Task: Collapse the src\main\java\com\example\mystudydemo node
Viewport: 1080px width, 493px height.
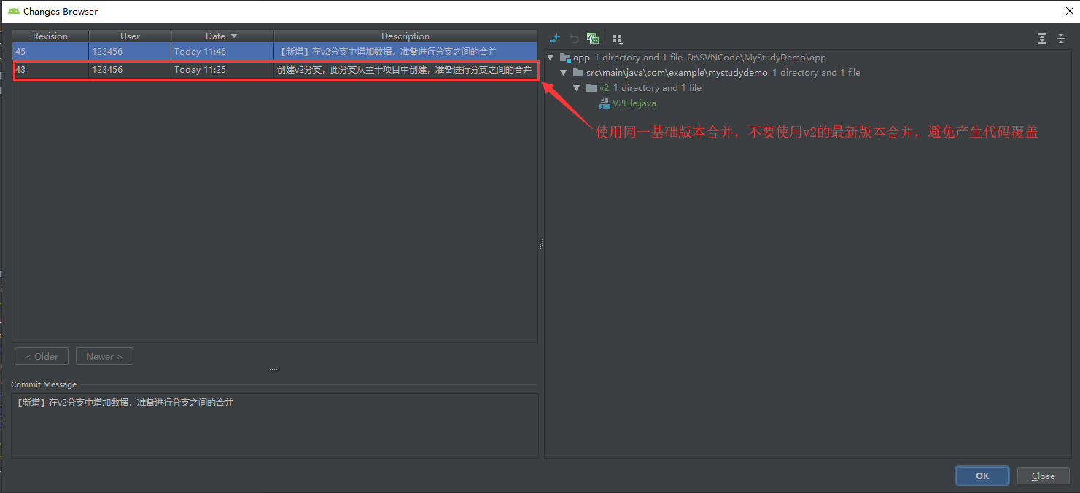Action: (x=564, y=73)
